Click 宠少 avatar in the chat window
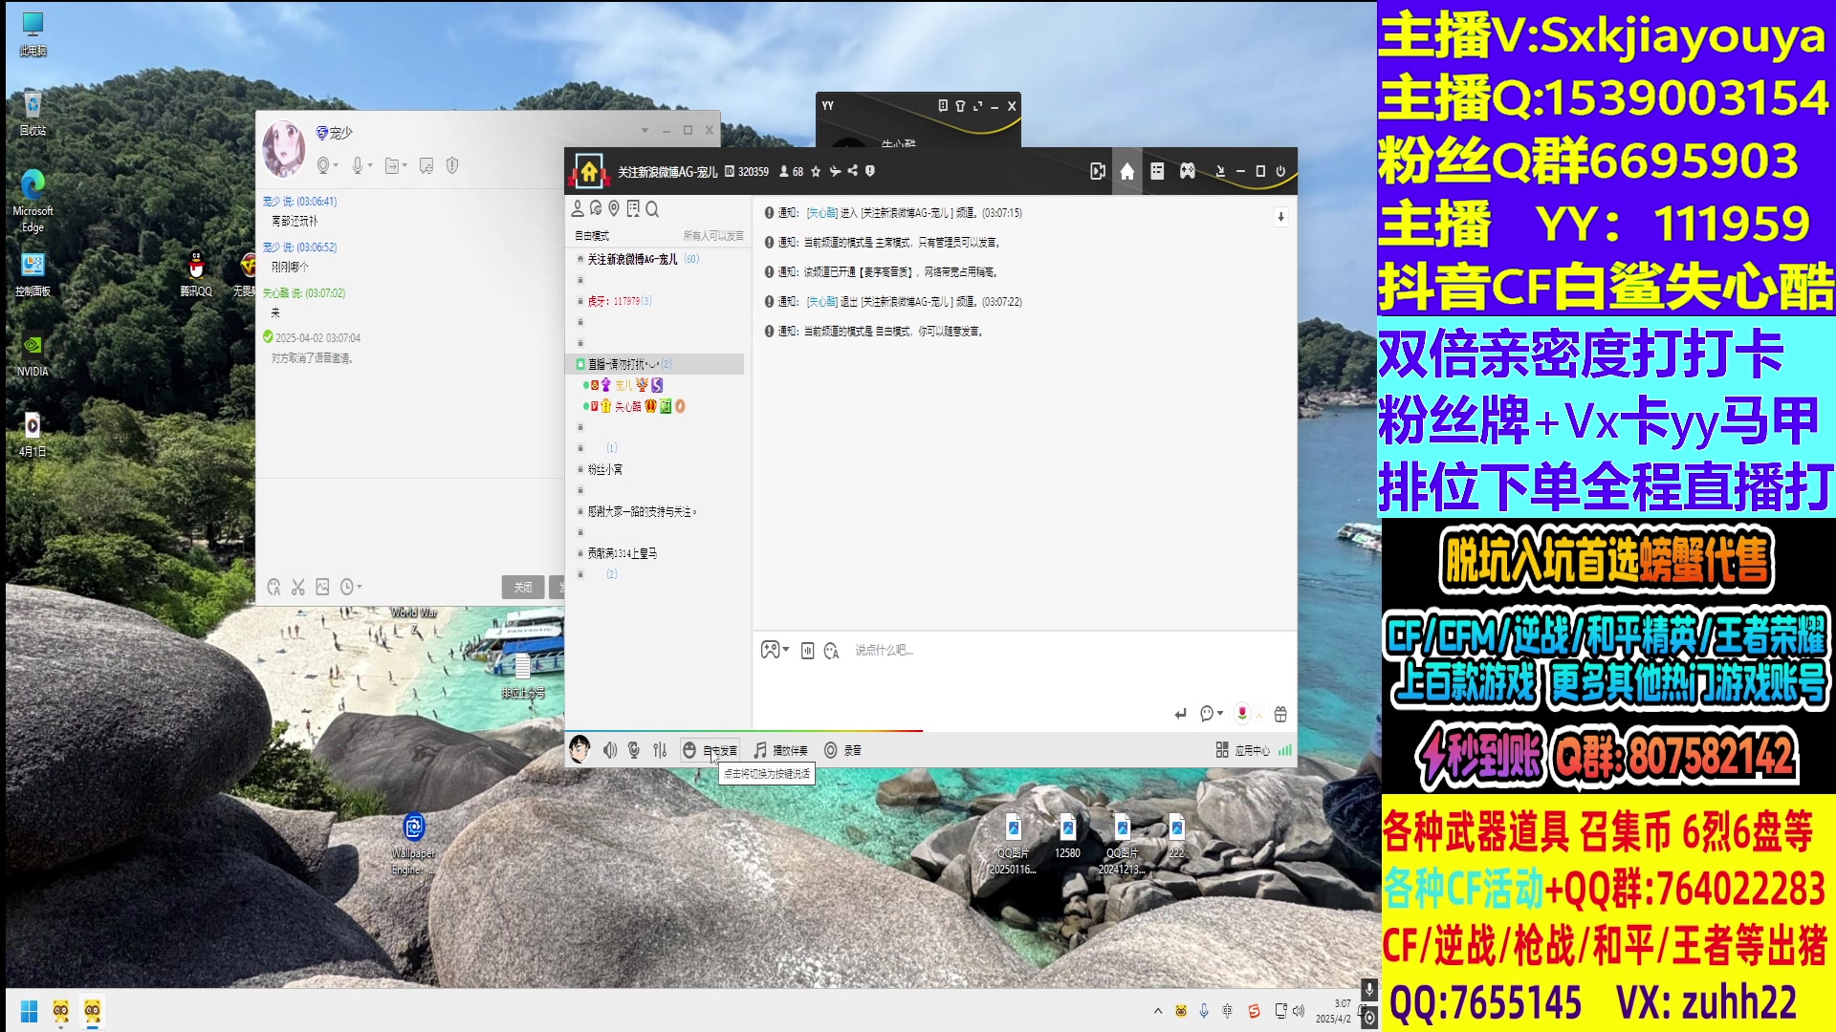Screen dimensions: 1836x1032 (x=283, y=149)
